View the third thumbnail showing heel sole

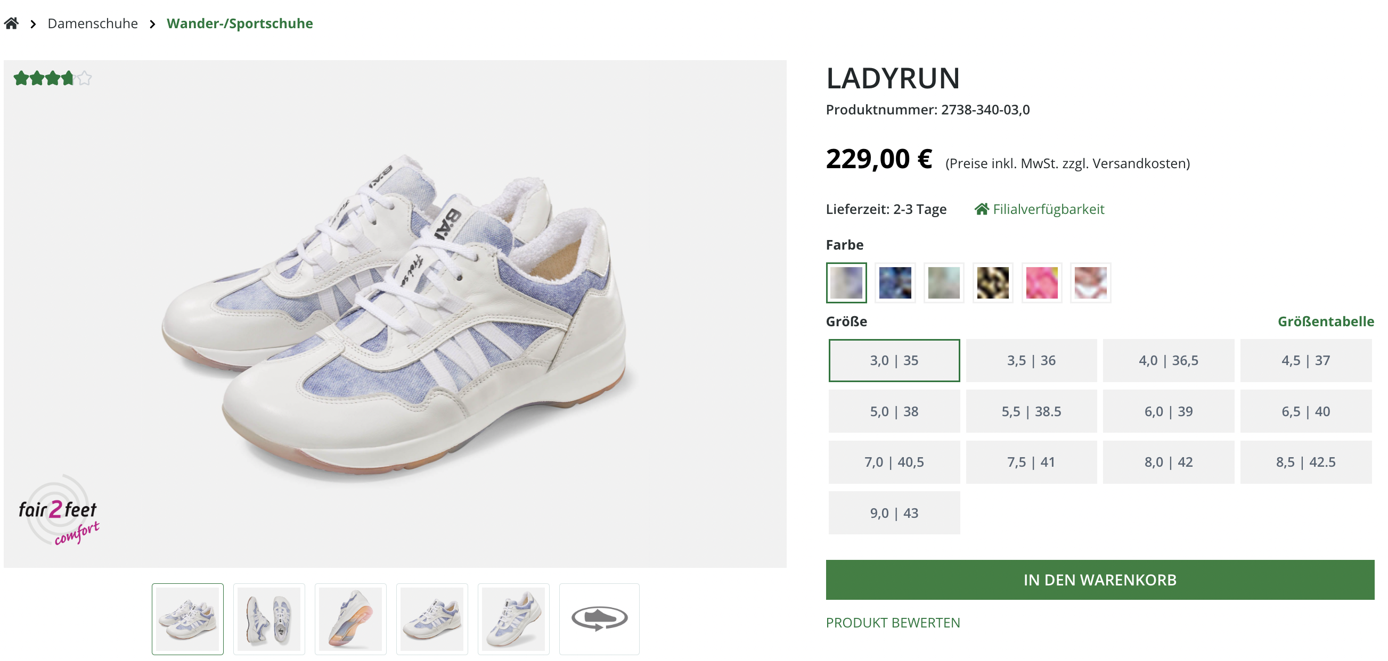coord(350,618)
